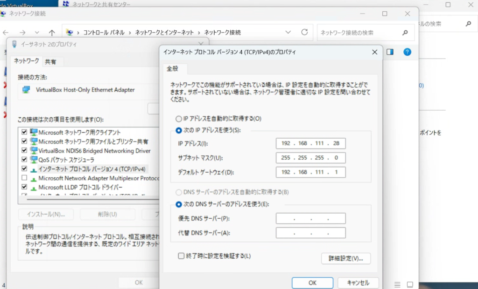478x289 pixels.
Task: Click the 優先 DNS サーバー input field
Action: [x=310, y=219]
